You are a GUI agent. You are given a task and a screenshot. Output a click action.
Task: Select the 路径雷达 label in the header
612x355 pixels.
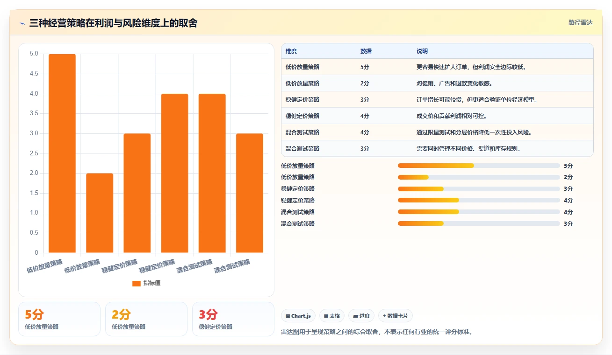pyautogui.click(x=581, y=22)
